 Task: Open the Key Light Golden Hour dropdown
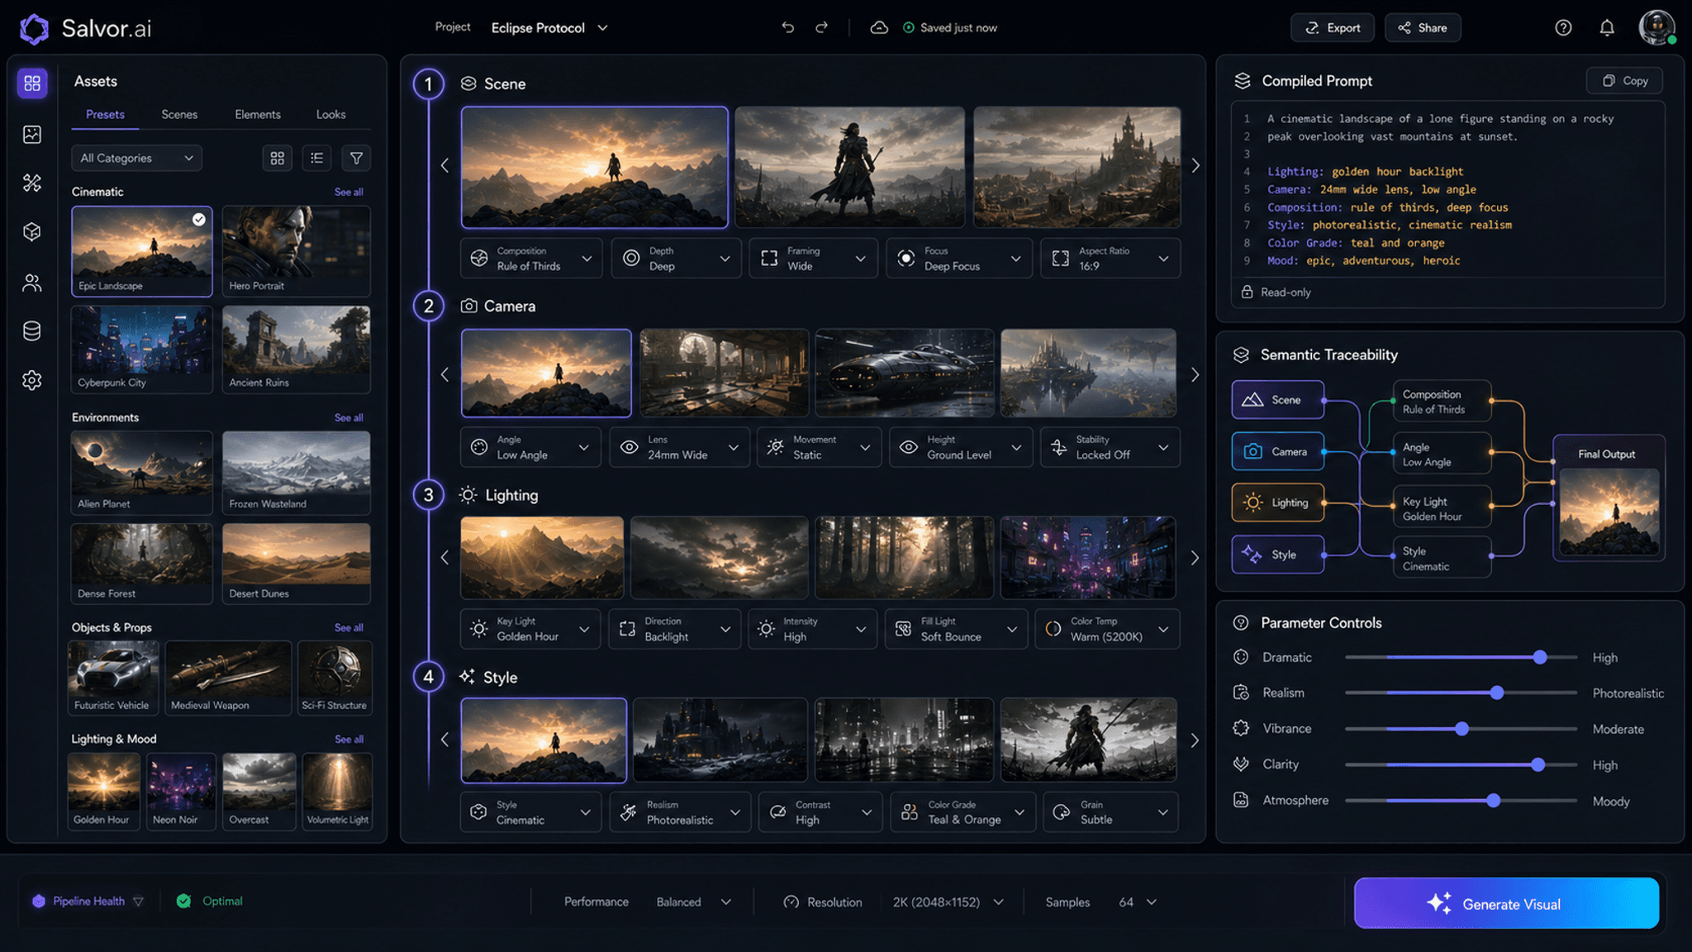[530, 629]
